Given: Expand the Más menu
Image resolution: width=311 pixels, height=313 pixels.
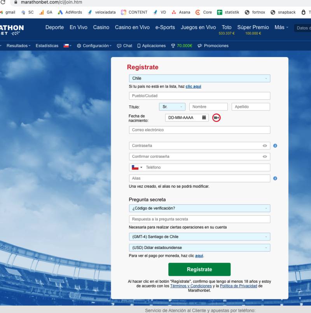Looking at the screenshot, I should tap(281, 28).
